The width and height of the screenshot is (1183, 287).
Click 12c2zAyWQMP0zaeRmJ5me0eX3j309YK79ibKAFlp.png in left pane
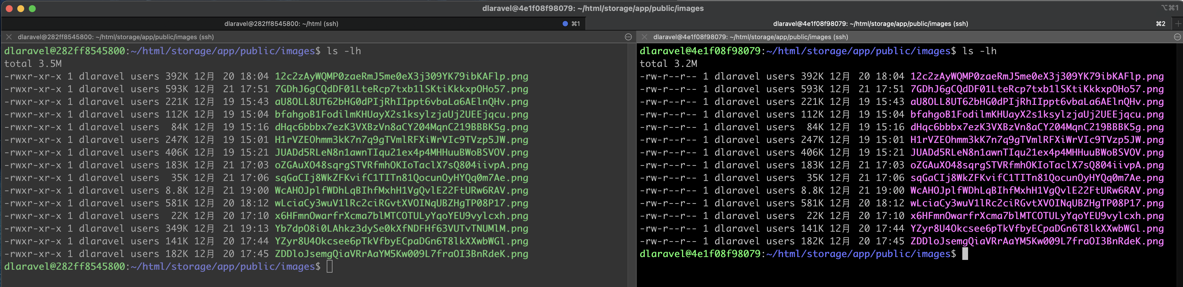click(x=401, y=76)
